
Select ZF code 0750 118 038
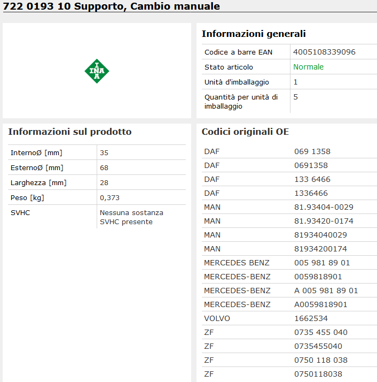pyautogui.click(x=321, y=360)
